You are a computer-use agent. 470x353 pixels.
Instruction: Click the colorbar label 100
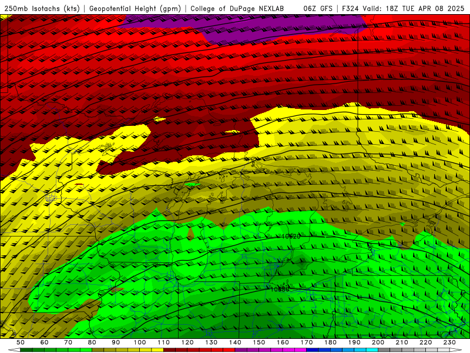140,342
